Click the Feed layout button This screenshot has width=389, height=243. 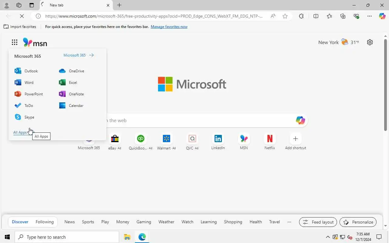tap(318, 222)
